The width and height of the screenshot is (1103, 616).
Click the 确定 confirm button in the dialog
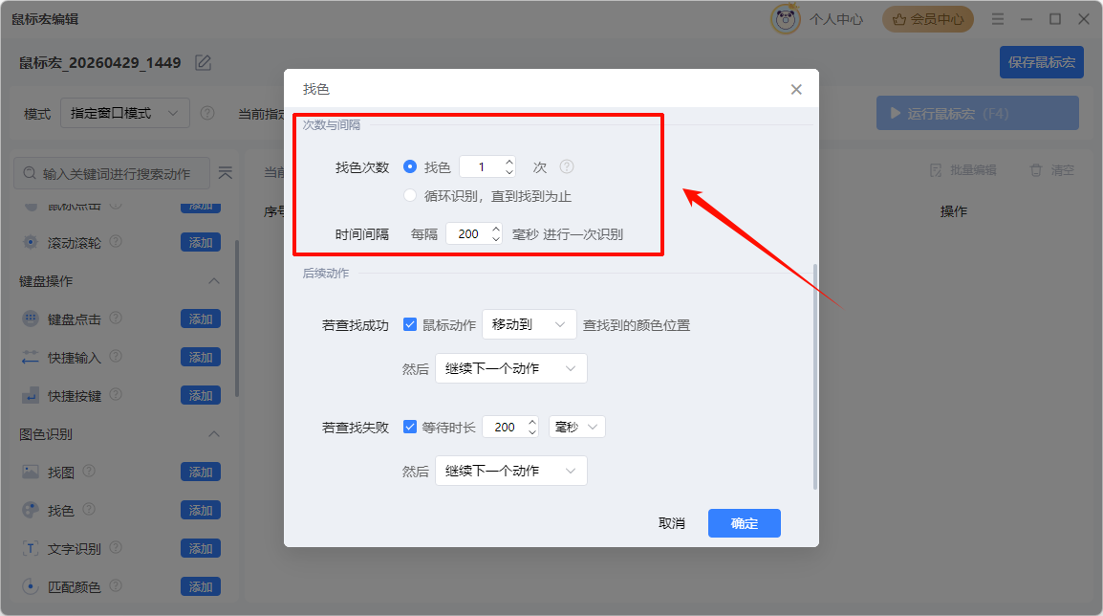[x=744, y=523]
